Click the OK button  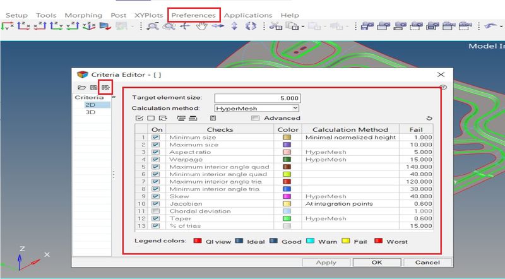(x=377, y=262)
